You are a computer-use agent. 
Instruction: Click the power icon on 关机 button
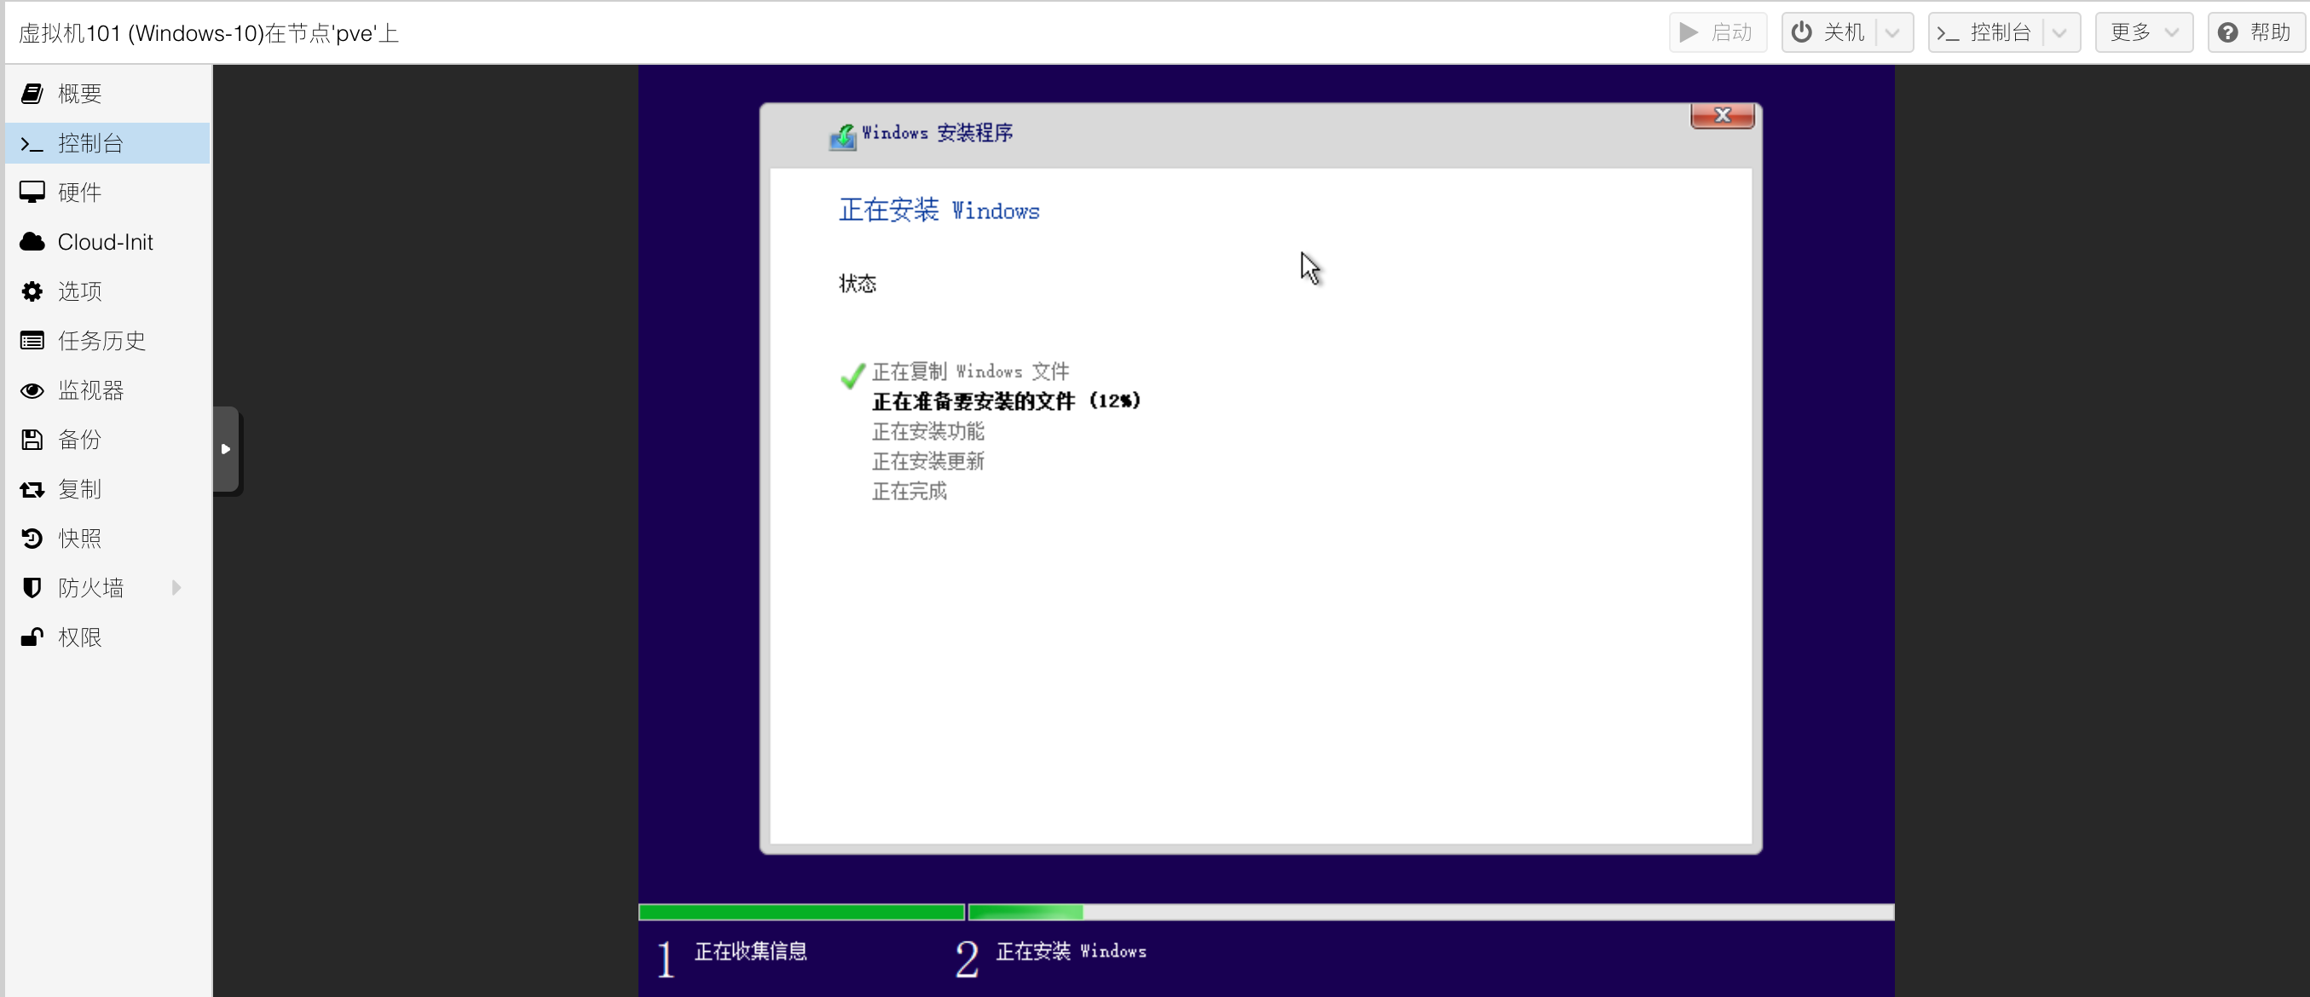pyautogui.click(x=1802, y=32)
